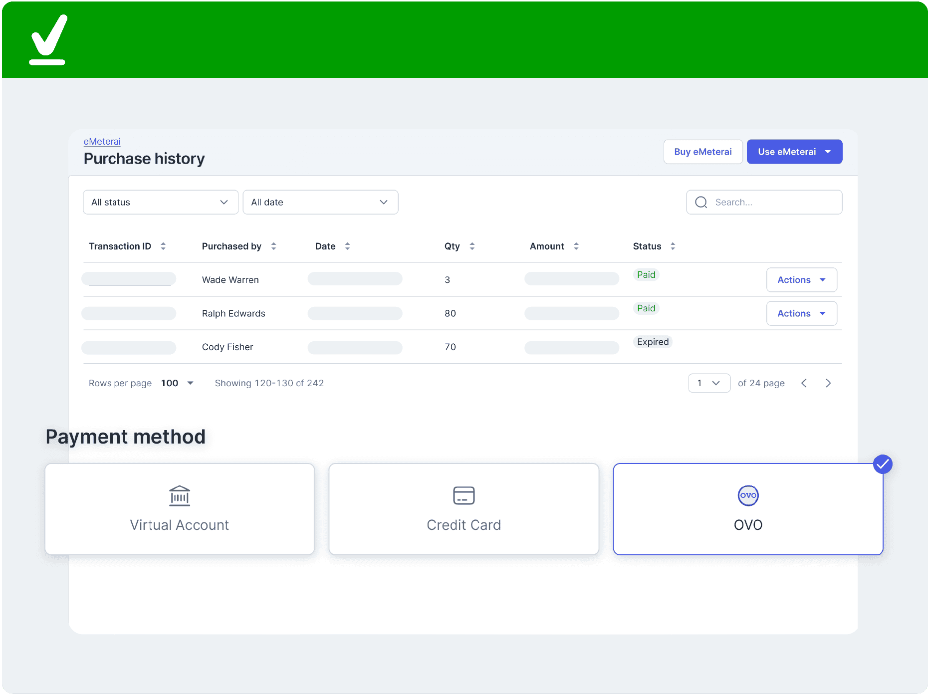Choose Credit Card payment method card
Screen dimensions: 930x695
[x=464, y=509]
